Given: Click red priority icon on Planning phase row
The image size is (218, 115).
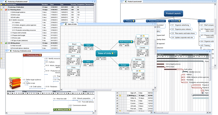Looking at the screenshot, I should (x=6, y=10).
